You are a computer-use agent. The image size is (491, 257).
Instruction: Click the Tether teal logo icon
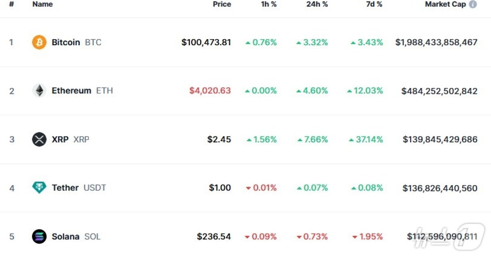pyautogui.click(x=39, y=188)
